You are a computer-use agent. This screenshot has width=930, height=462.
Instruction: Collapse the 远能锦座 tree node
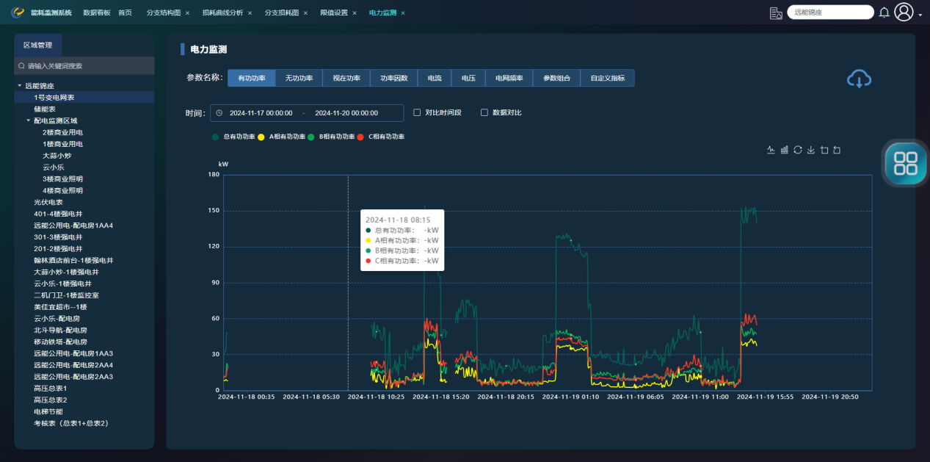pos(20,86)
